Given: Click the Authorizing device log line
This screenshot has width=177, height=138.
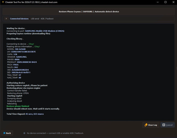Looking at the screenshot, I should point(16,83).
